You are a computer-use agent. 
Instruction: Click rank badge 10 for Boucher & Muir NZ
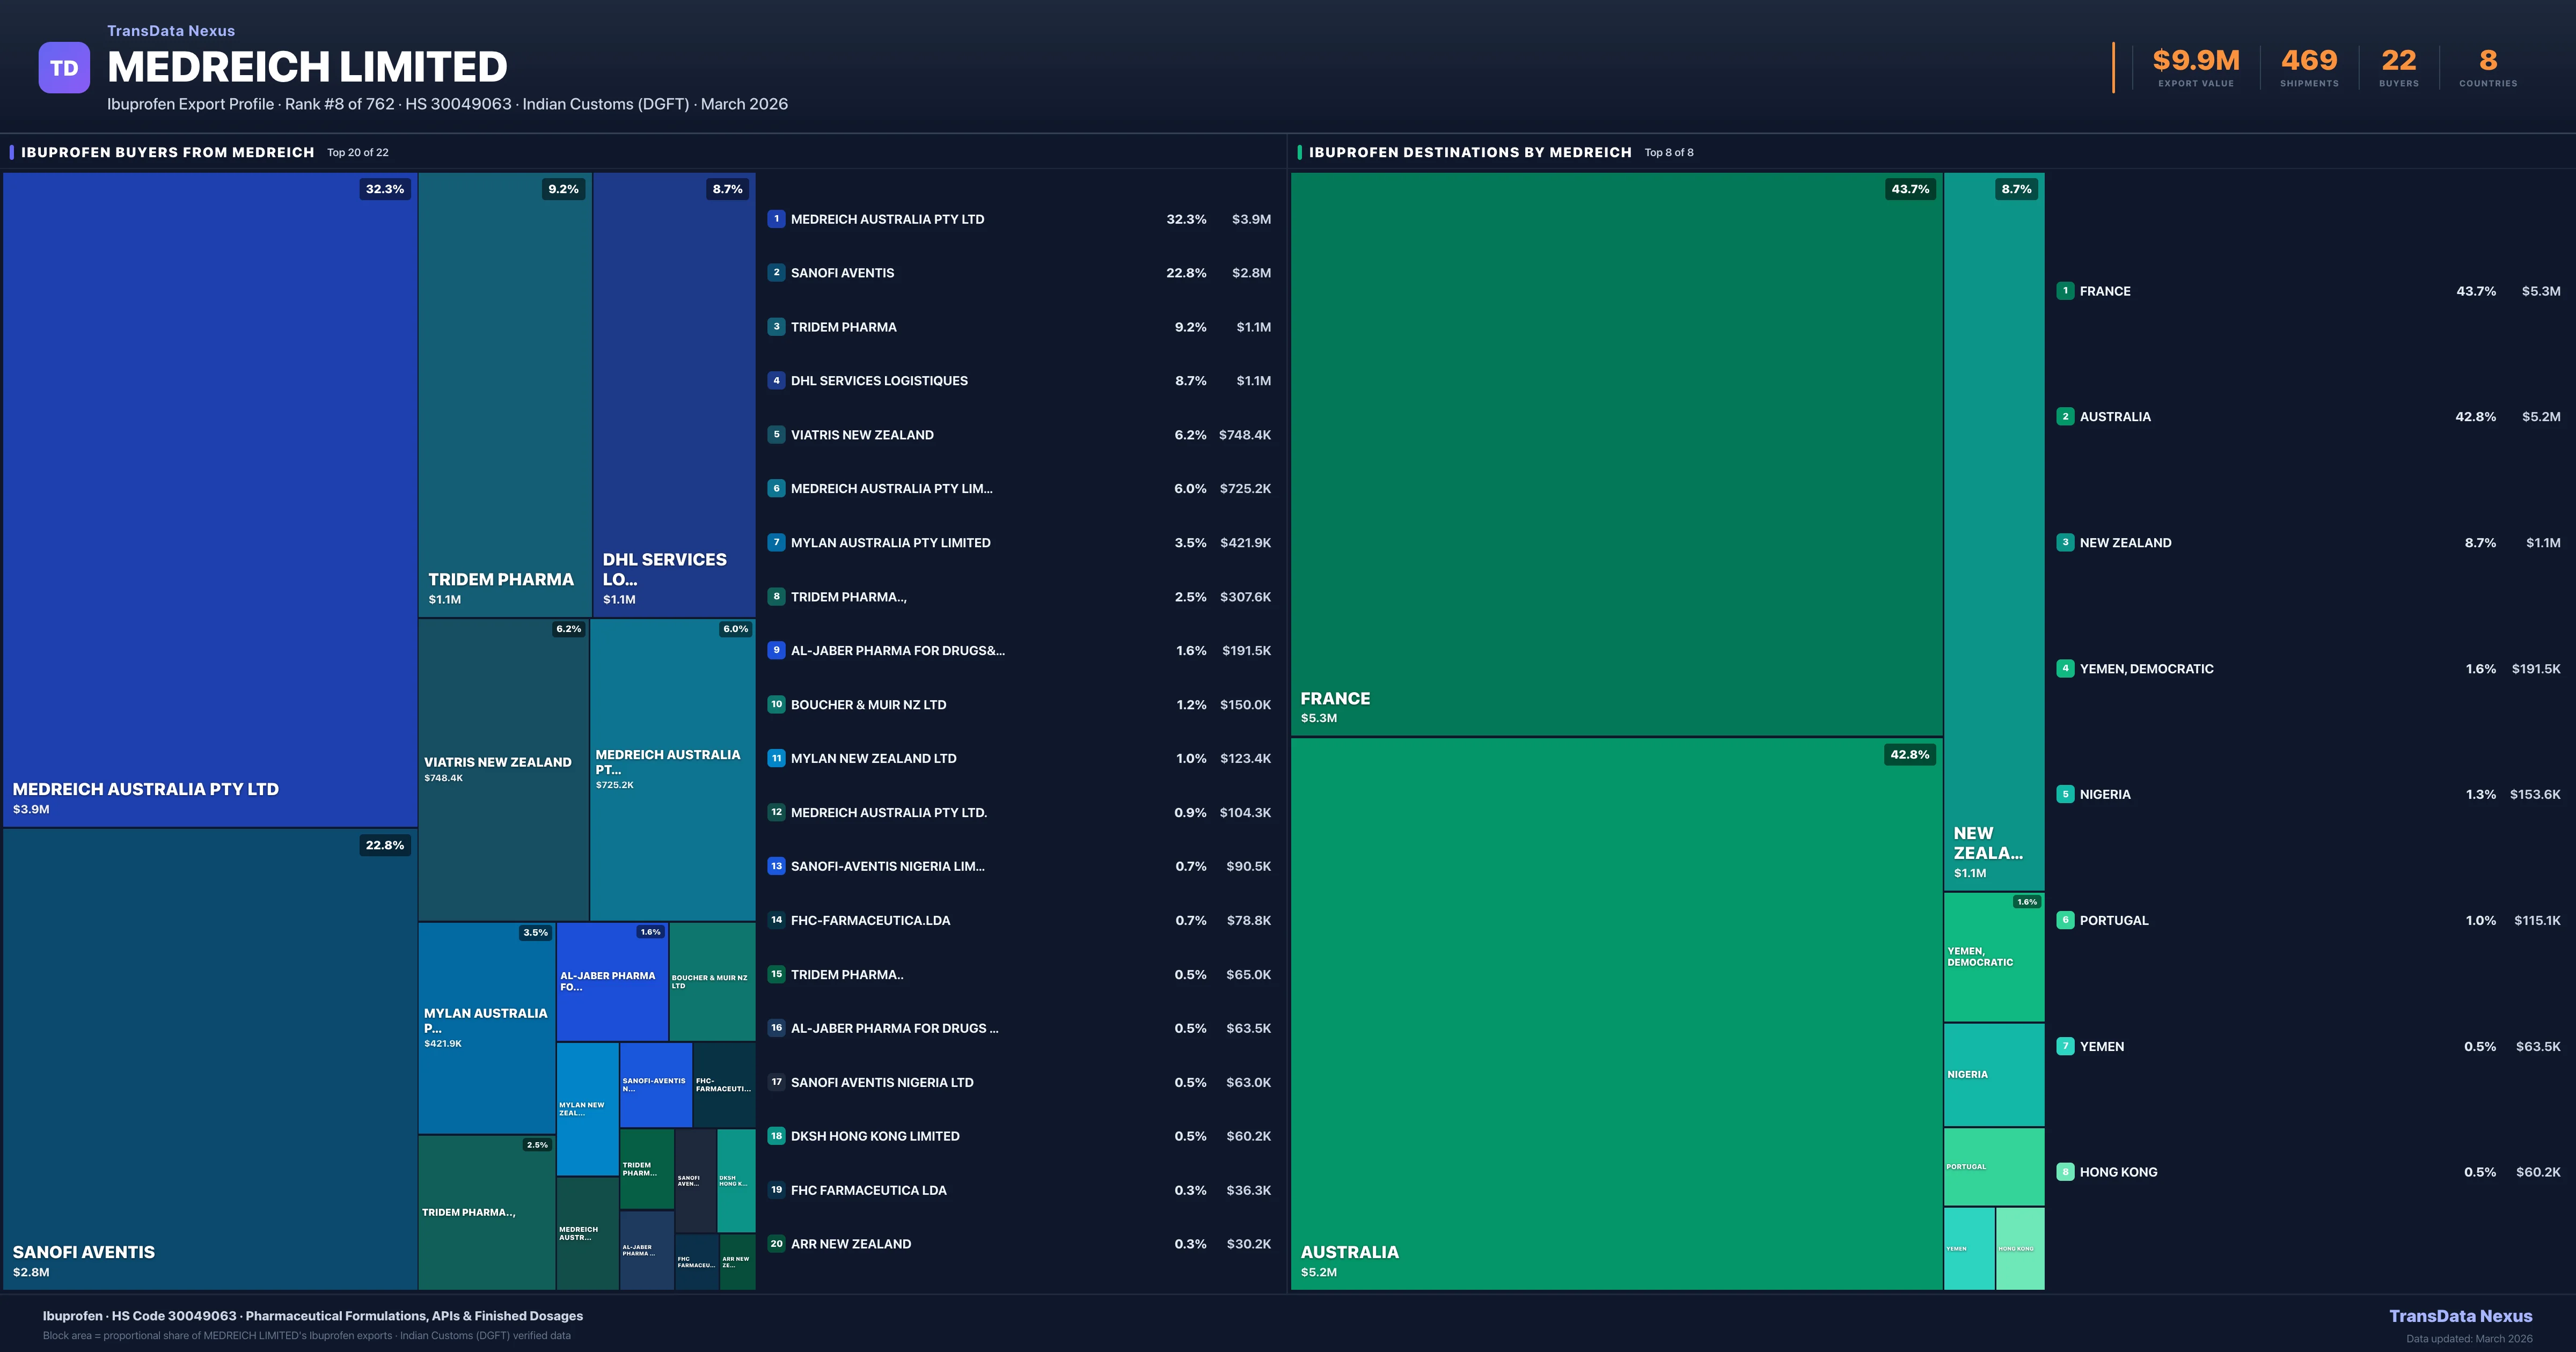click(776, 704)
